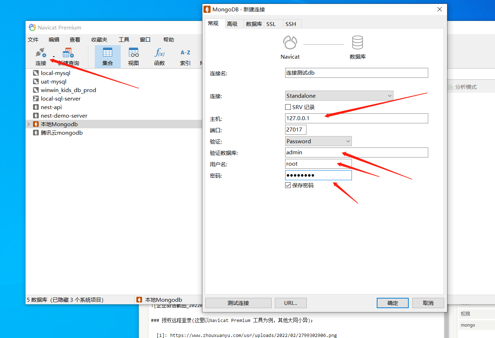The height and width of the screenshot is (338, 495).
Task: Open the View (视图) toolbar icon
Action: tap(134, 53)
